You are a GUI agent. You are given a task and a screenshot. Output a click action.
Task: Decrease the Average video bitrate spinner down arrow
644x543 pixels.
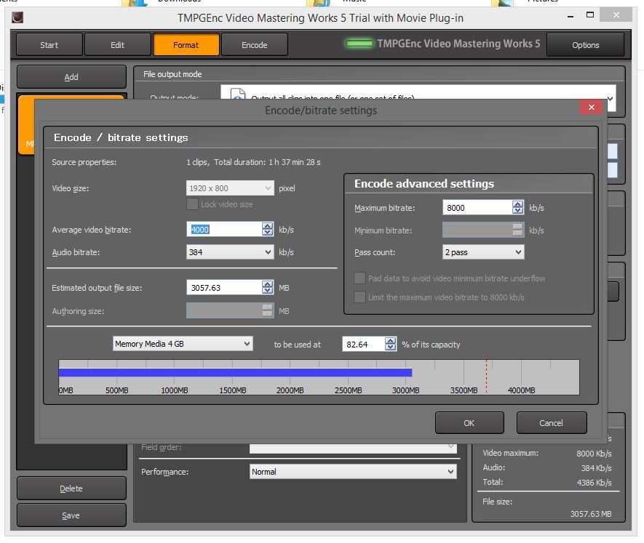click(267, 233)
